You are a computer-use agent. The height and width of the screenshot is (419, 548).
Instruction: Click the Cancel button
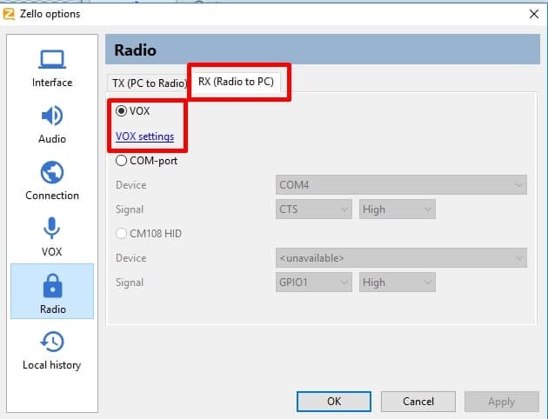[x=418, y=402]
